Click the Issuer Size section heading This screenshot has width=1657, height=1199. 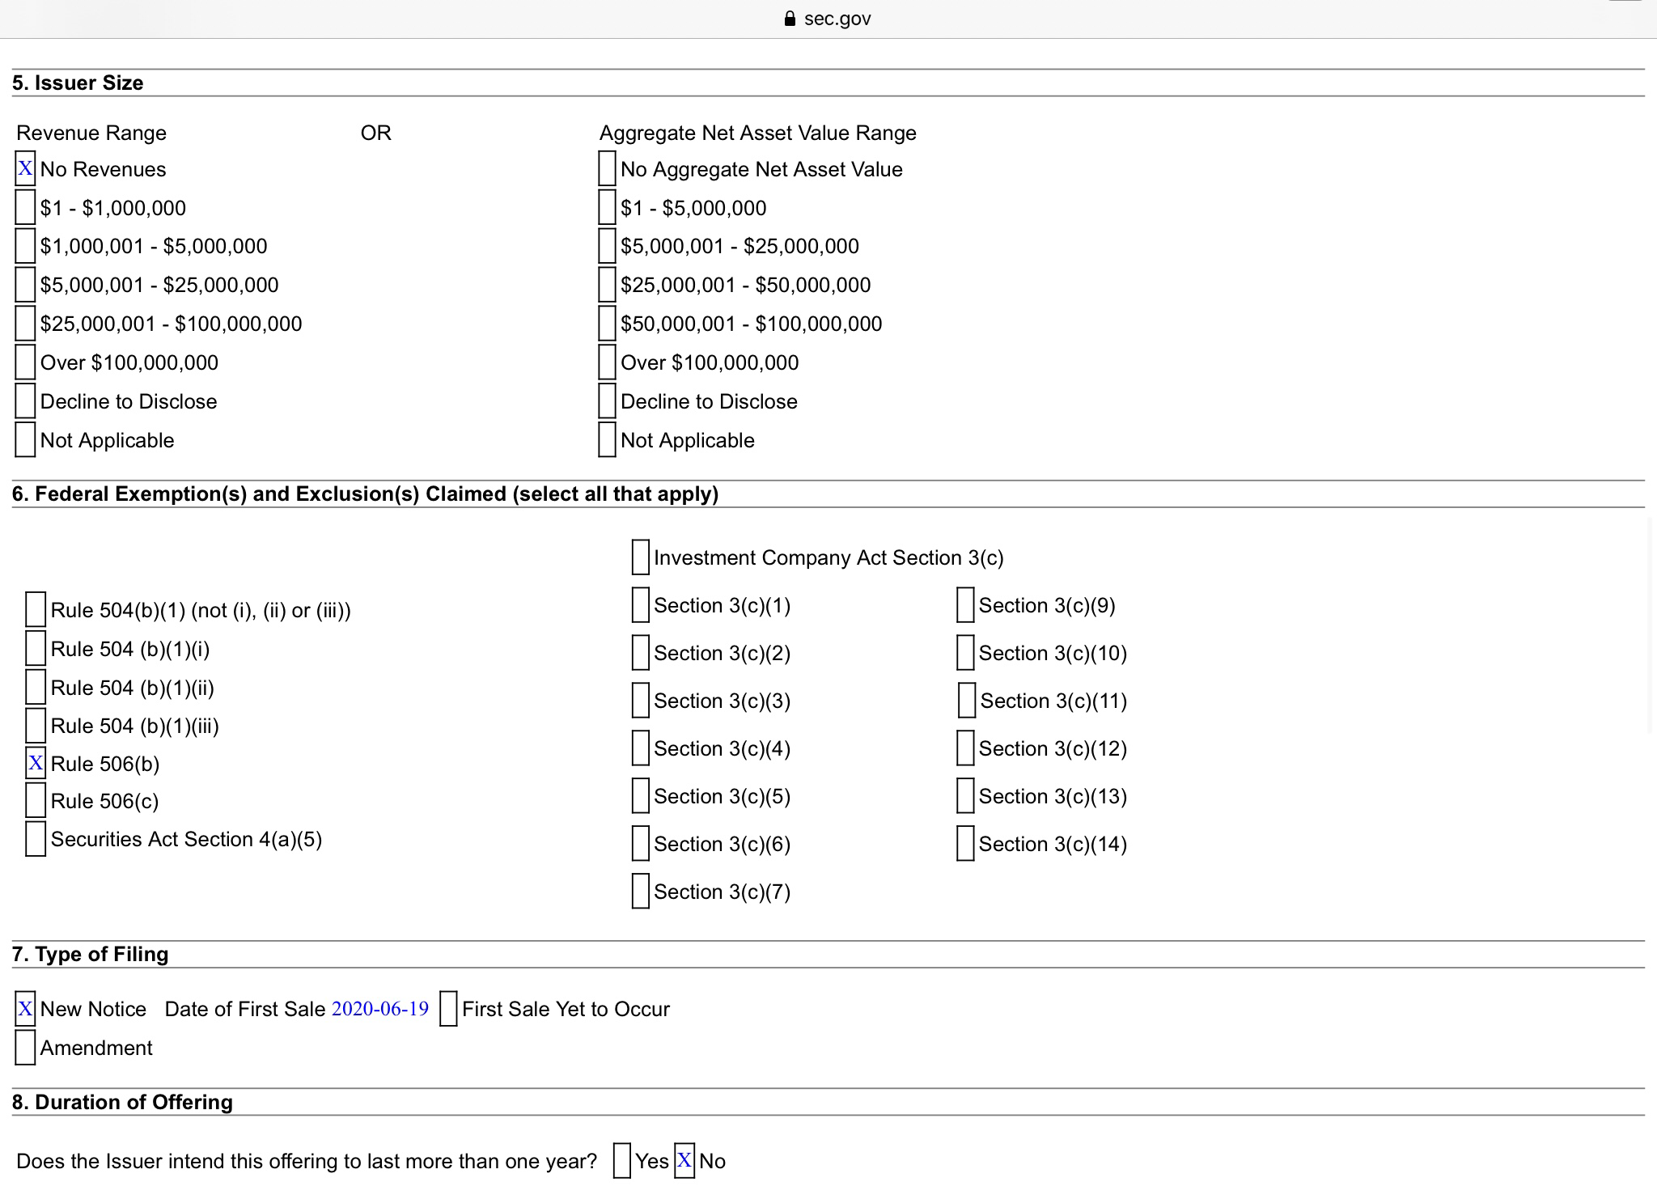78,83
